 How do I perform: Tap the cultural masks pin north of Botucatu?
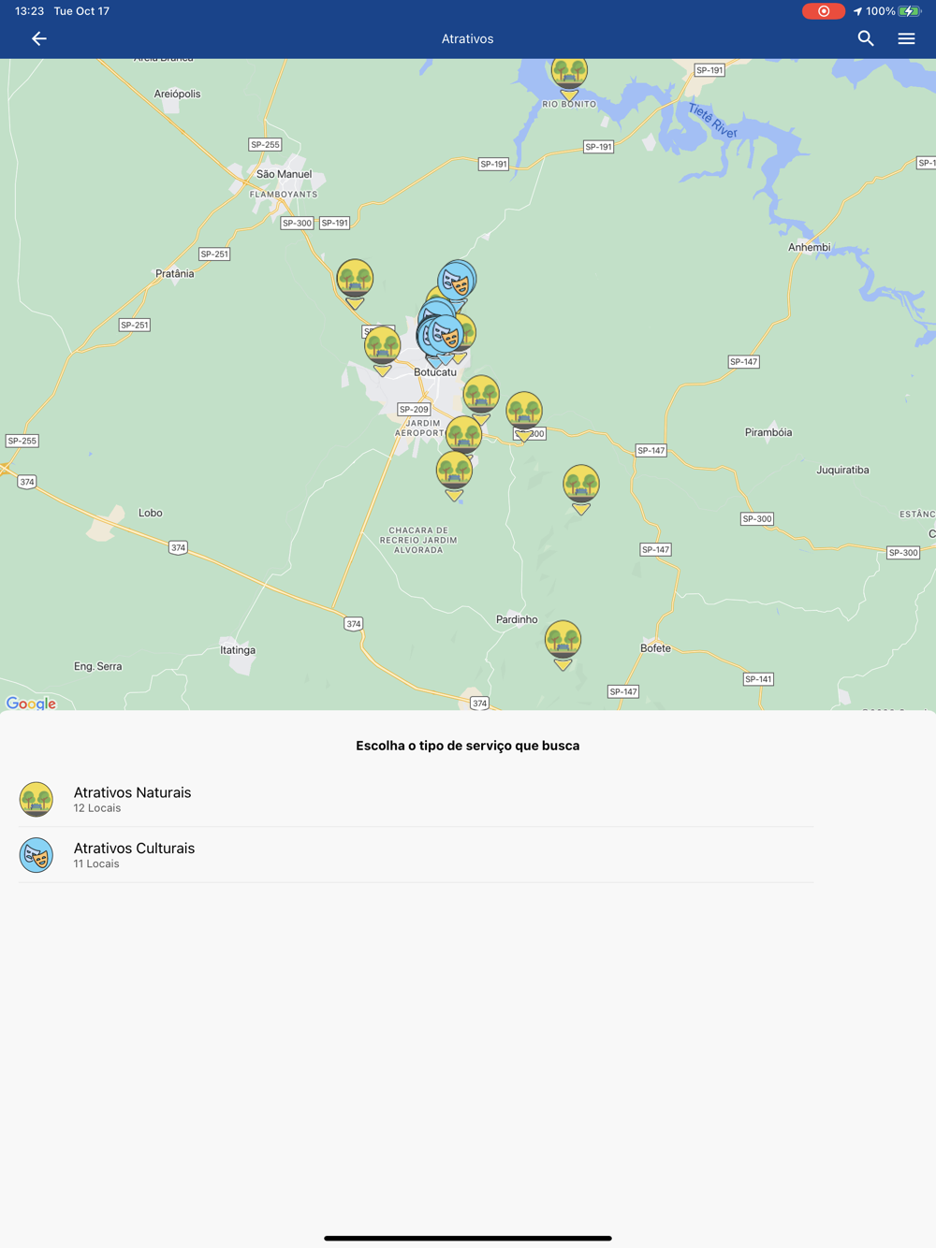pyautogui.click(x=458, y=280)
